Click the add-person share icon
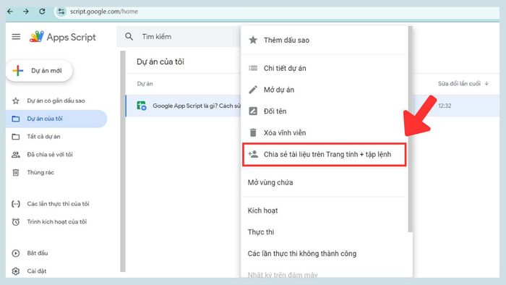This screenshot has width=506, height=285. [253, 154]
